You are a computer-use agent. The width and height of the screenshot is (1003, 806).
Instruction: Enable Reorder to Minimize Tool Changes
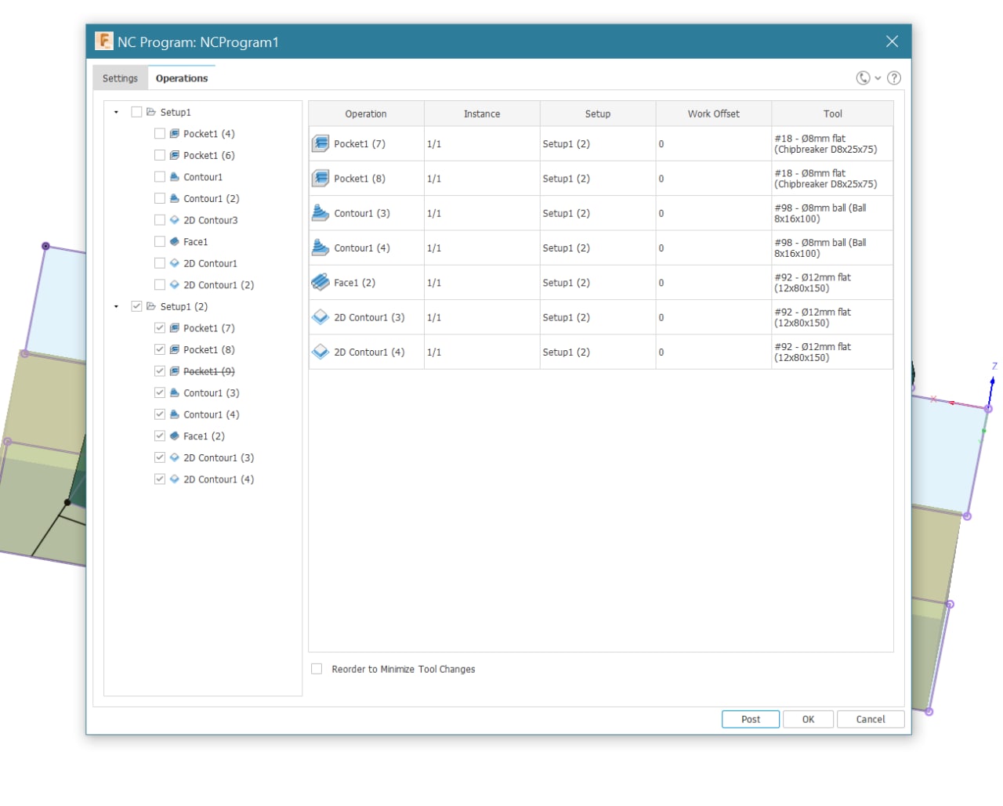pos(317,669)
